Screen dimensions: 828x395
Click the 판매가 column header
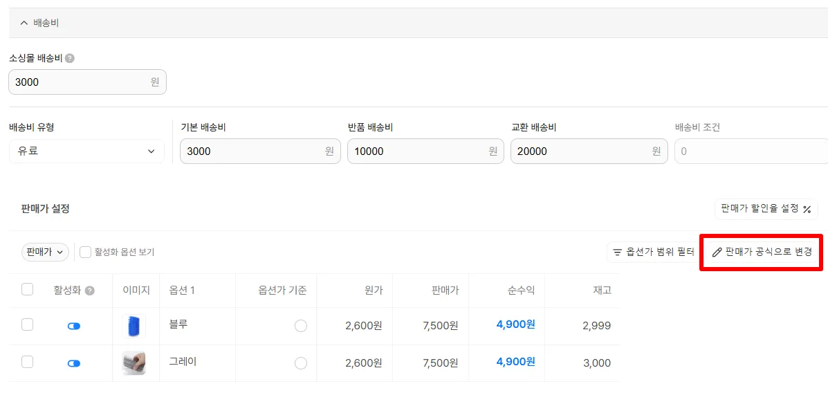(x=443, y=290)
